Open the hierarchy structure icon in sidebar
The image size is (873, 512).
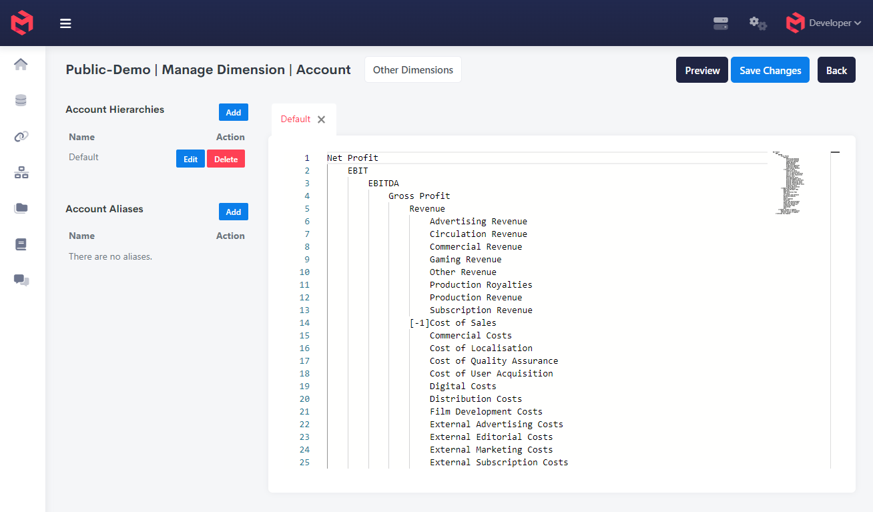click(21, 173)
